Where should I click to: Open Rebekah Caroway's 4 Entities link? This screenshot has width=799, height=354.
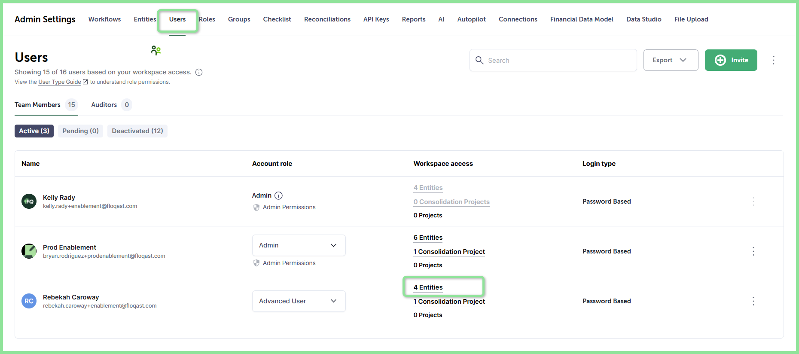coord(428,287)
